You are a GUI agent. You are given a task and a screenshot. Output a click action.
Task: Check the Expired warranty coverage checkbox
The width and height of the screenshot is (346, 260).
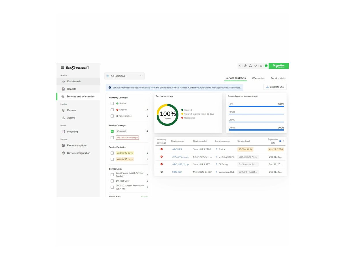[112, 110]
